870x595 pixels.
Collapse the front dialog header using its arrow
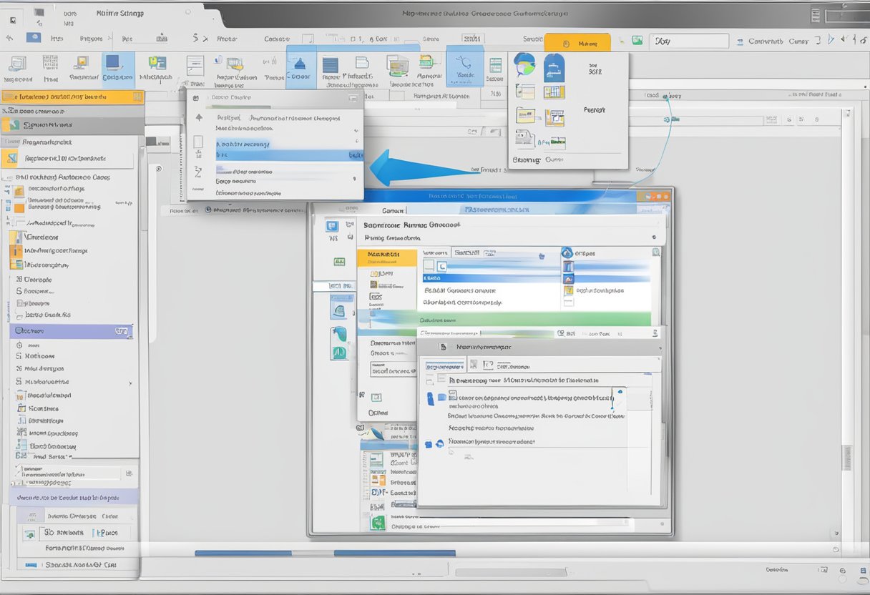[659, 347]
